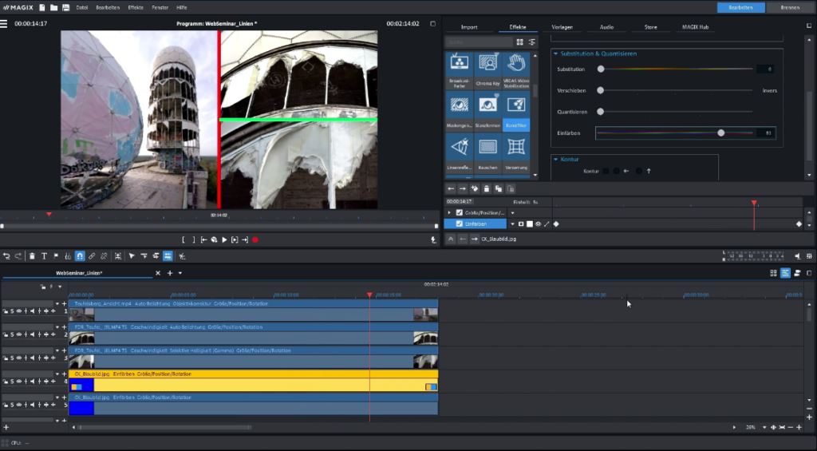Toggle the Größe/Position effect checkbox

point(459,212)
